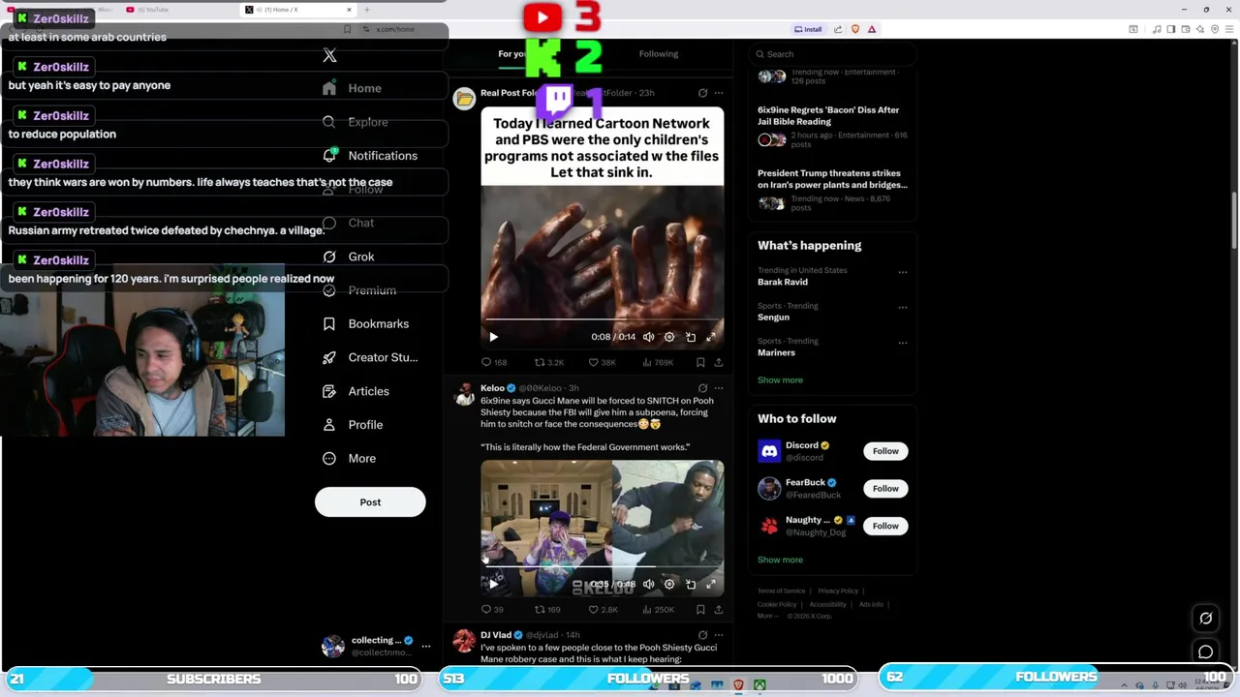Open settings gear on Keloo video
This screenshot has width=1240, height=697.
669,584
